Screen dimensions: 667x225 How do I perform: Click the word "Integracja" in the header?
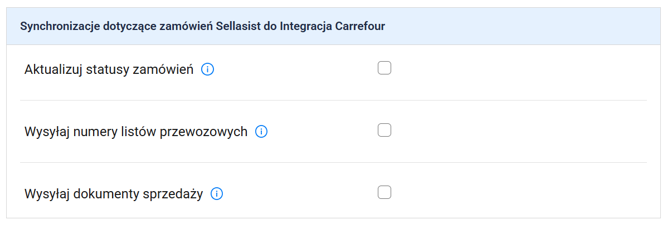[x=305, y=26]
